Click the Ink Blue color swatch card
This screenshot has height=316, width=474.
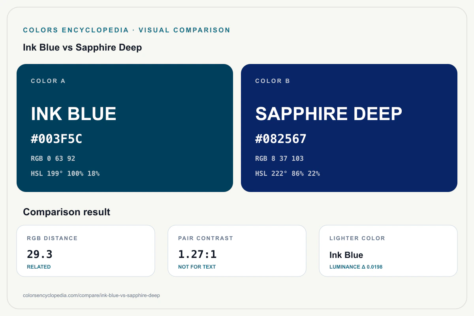125,128
